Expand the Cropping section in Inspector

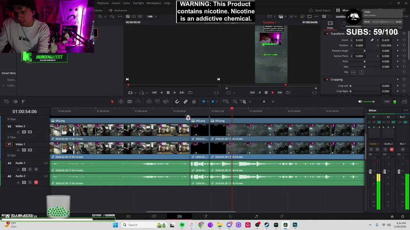click(337, 80)
